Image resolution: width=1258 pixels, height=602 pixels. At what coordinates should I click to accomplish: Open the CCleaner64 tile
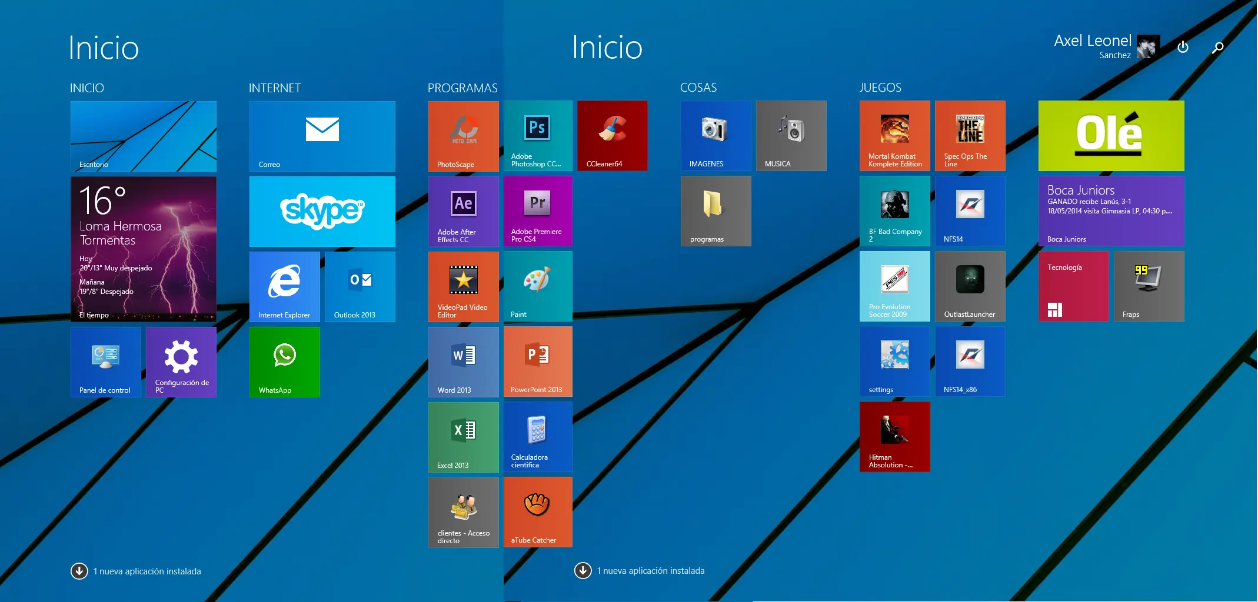coord(613,136)
